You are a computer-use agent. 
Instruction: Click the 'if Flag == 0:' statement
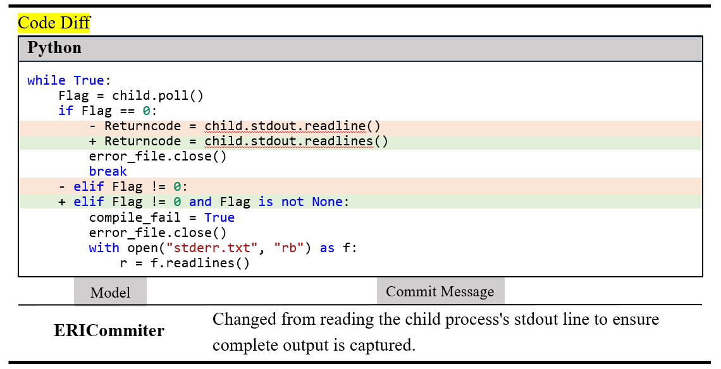pos(108,111)
